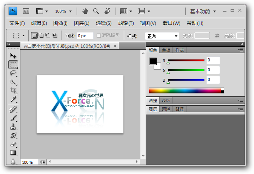Open the 基本功能 workspace switcher
The image size is (254, 174).
pyautogui.click(x=203, y=11)
